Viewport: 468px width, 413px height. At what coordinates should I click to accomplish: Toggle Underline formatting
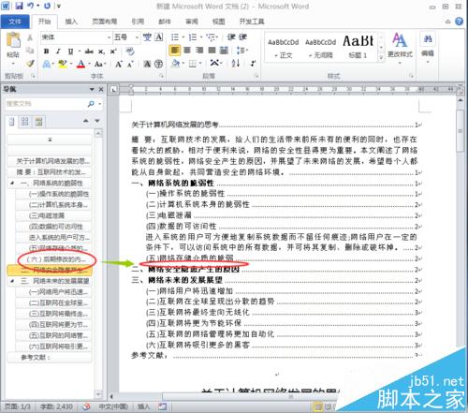(x=70, y=52)
